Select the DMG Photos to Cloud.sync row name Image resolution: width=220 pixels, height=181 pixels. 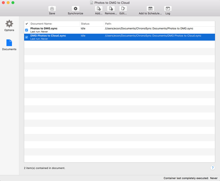[x=48, y=35]
